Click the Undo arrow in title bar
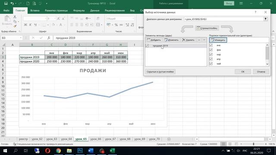This screenshot has height=155, width=276. pos(12,3)
